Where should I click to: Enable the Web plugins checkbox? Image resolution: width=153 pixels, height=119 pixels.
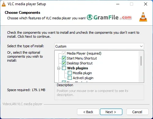pos(64,68)
